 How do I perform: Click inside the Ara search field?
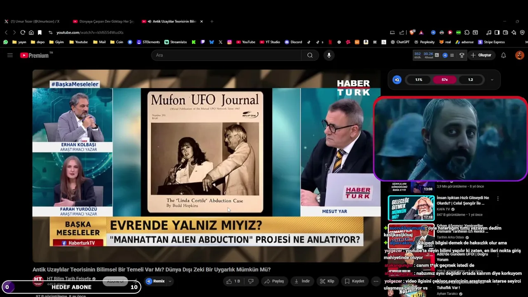click(227, 55)
